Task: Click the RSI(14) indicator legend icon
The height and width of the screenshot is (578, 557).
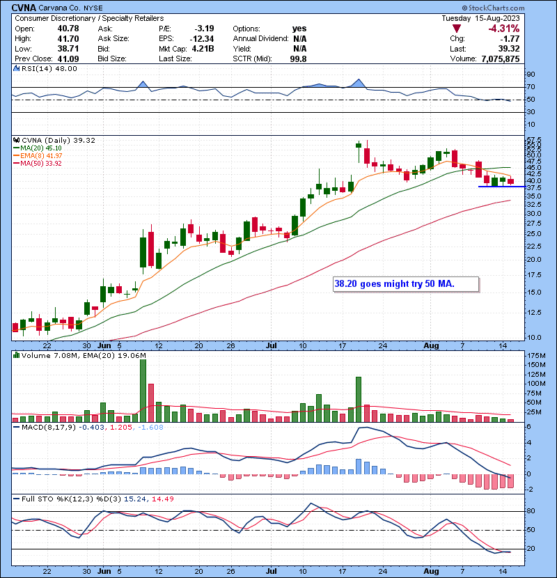Action: pos(16,68)
